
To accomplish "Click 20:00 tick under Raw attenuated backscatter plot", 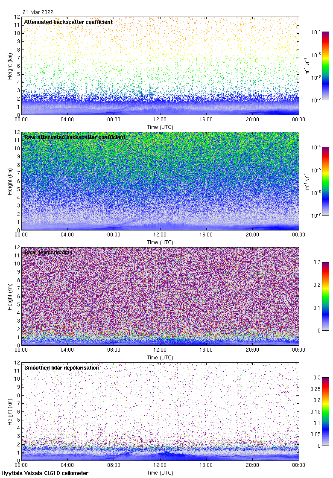I will [x=252, y=235].
